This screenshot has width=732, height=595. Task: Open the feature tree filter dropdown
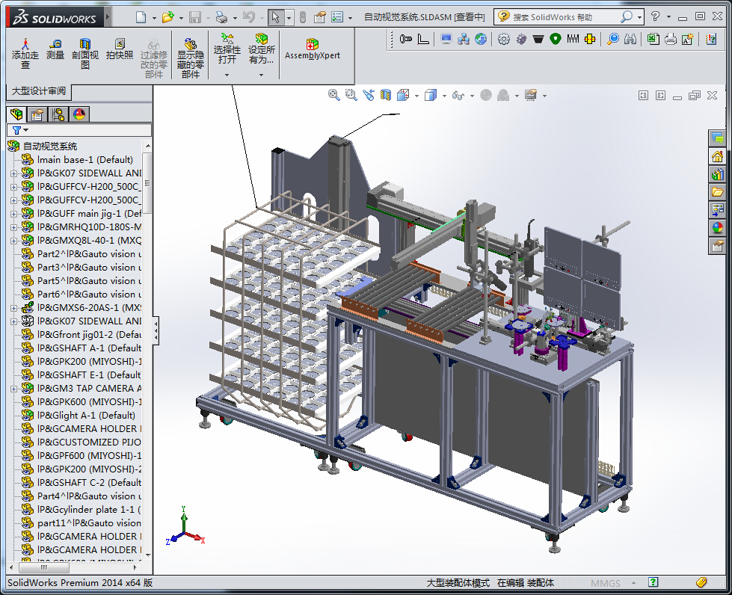click(20, 130)
